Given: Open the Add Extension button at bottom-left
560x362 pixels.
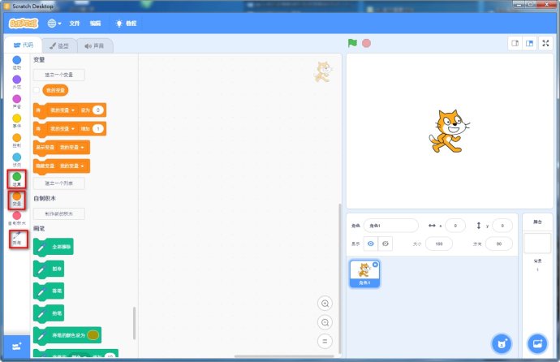Looking at the screenshot, I should (17, 347).
